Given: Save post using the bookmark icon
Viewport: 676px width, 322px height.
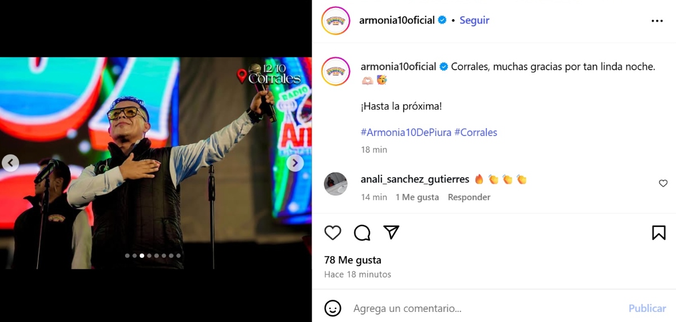Looking at the screenshot, I should (659, 233).
